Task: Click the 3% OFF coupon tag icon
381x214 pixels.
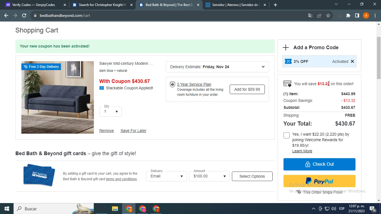Action: tap(288, 61)
